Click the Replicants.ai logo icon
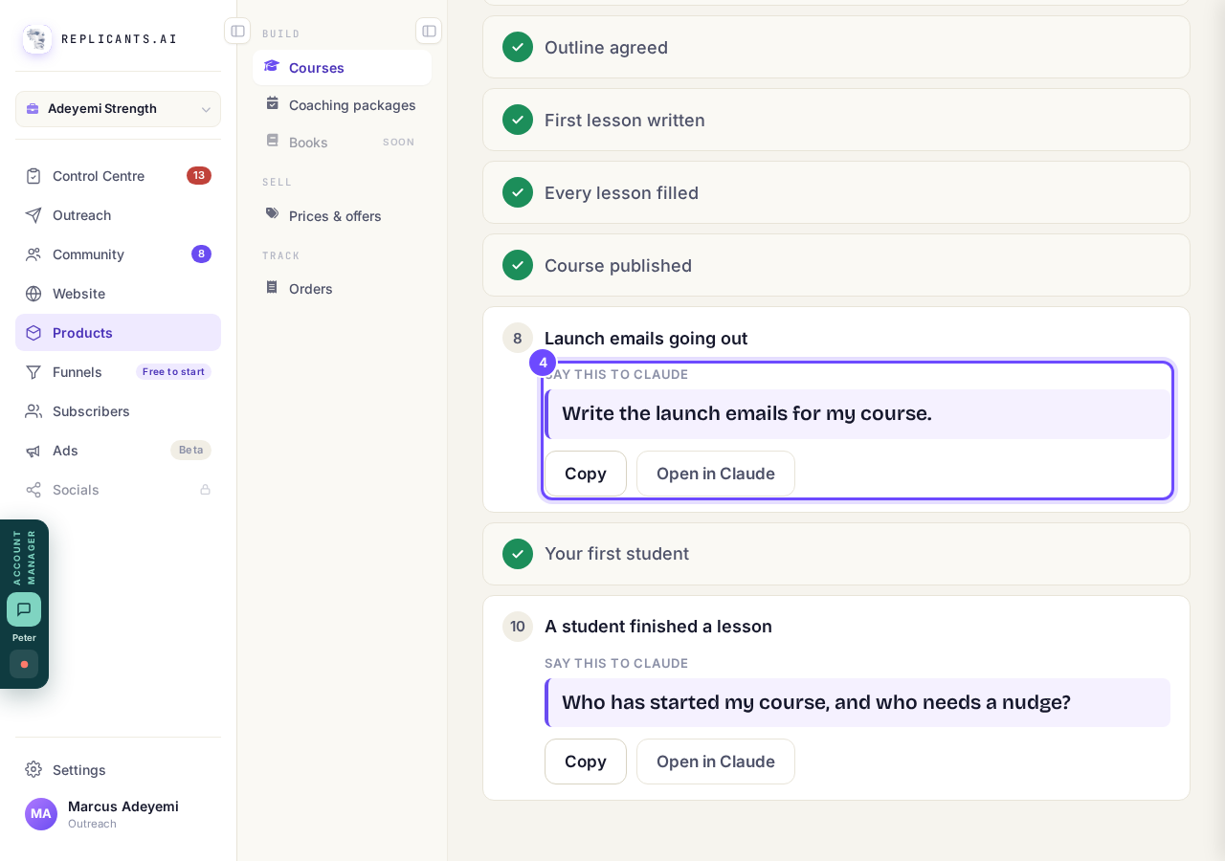Screen dimensions: 1225x861 point(37,39)
